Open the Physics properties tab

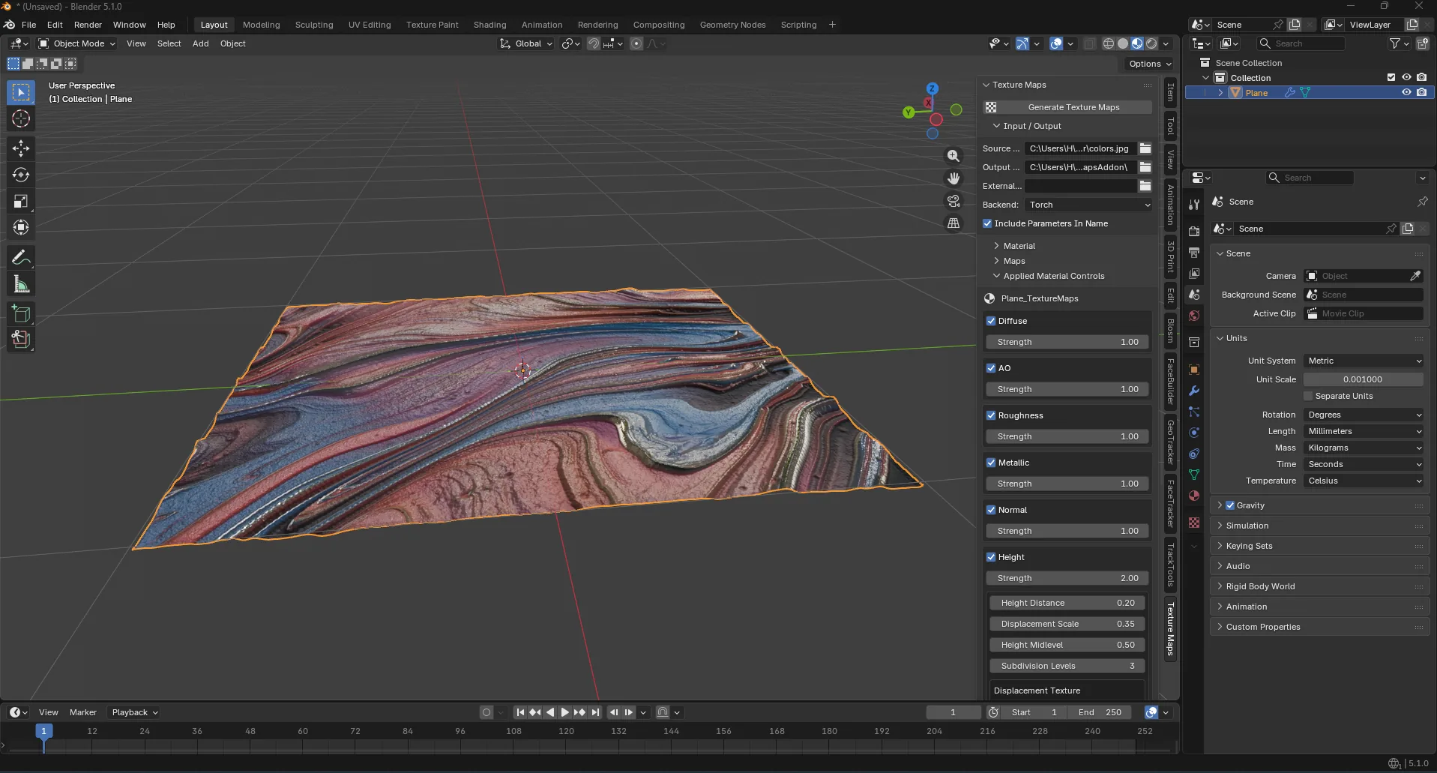[1194, 433]
